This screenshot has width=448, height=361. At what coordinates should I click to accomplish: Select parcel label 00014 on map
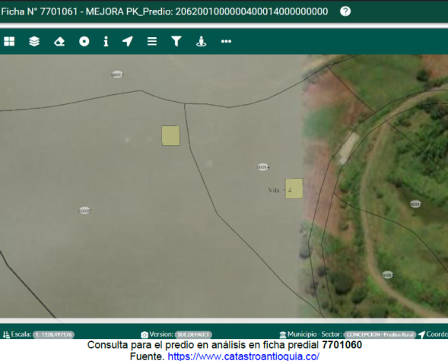[x=263, y=167]
